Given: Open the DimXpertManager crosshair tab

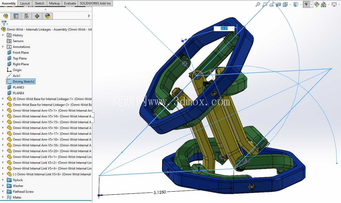Looking at the screenshot, I should pyautogui.click(x=37, y=16).
